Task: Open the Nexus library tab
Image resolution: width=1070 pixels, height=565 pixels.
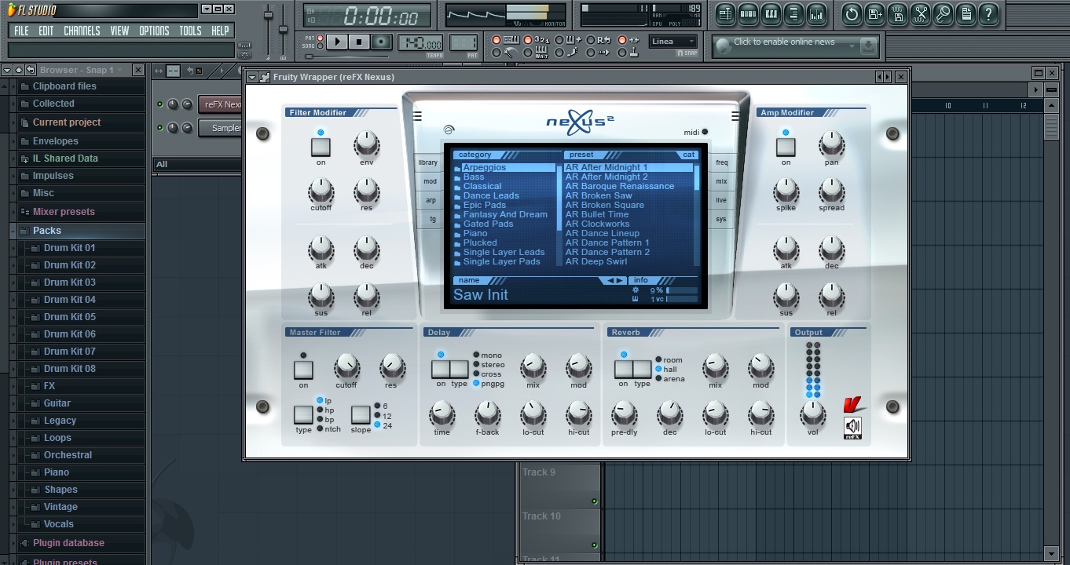Action: tap(428, 162)
